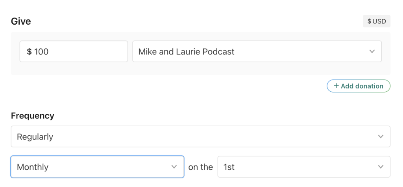This screenshot has width=403, height=187.
Task: Click the Monthly text in the interval selector
Action: [x=33, y=167]
